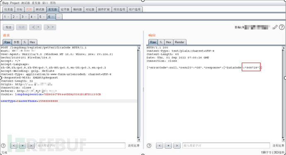Select repeater tab 4
This screenshot has height=155, width=286.
32,17
